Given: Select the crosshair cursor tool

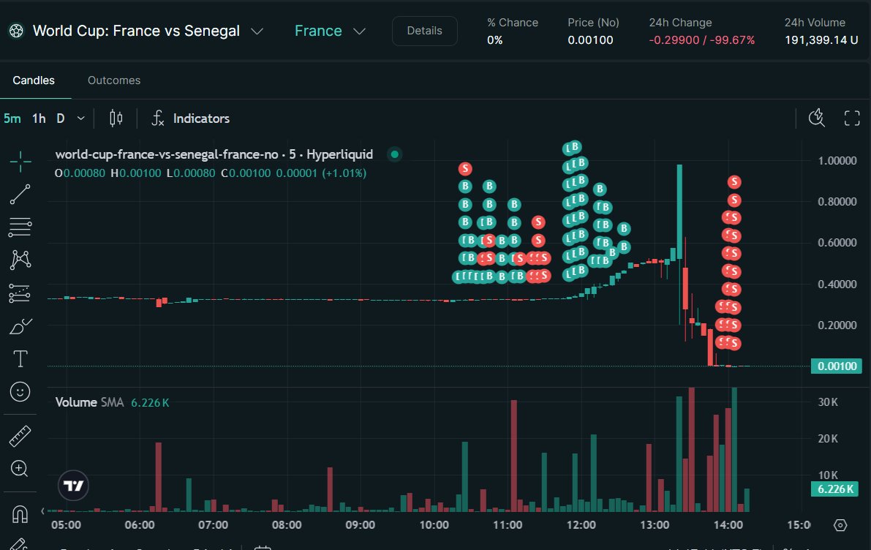Looking at the screenshot, I should pyautogui.click(x=20, y=162).
